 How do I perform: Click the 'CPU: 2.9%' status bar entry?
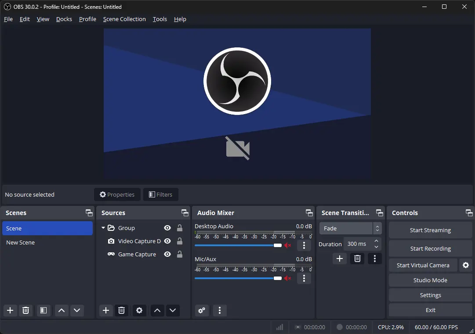391,327
